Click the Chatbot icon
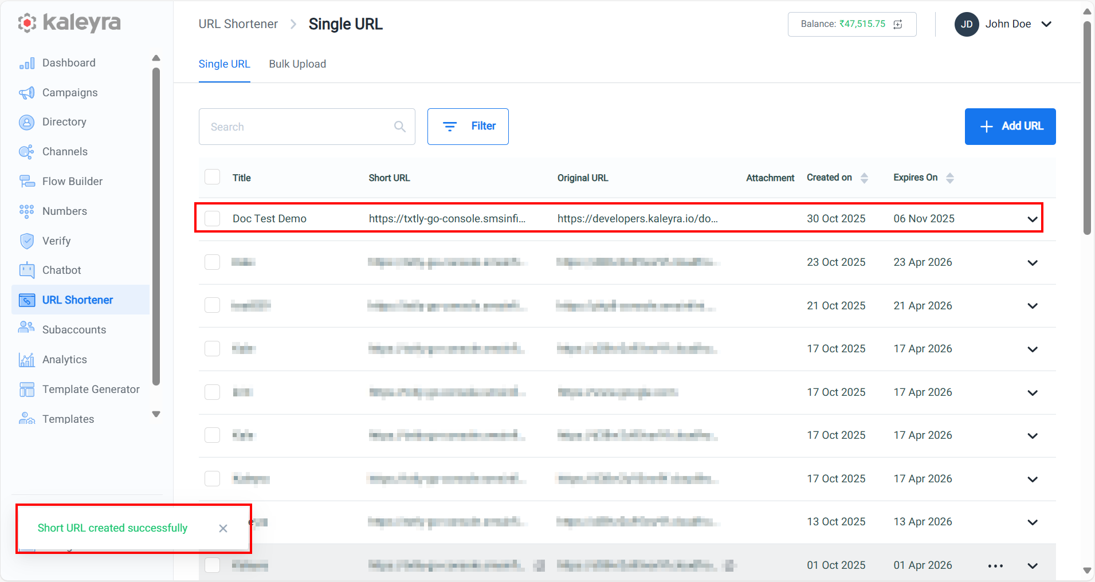This screenshot has height=582, width=1095. [x=27, y=270]
